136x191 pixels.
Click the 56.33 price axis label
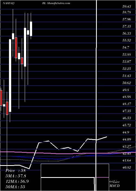point(127,33)
